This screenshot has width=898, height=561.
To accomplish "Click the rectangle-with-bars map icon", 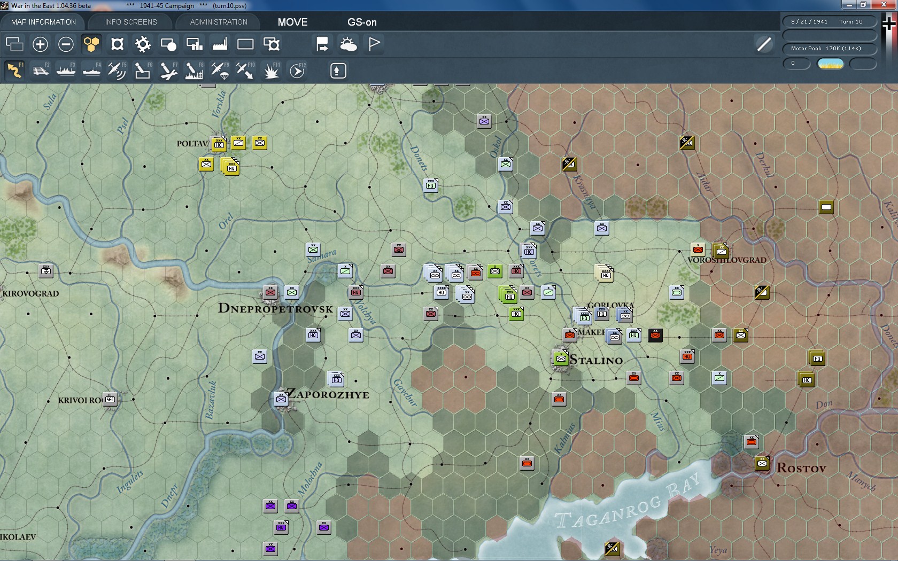I will 194,44.
